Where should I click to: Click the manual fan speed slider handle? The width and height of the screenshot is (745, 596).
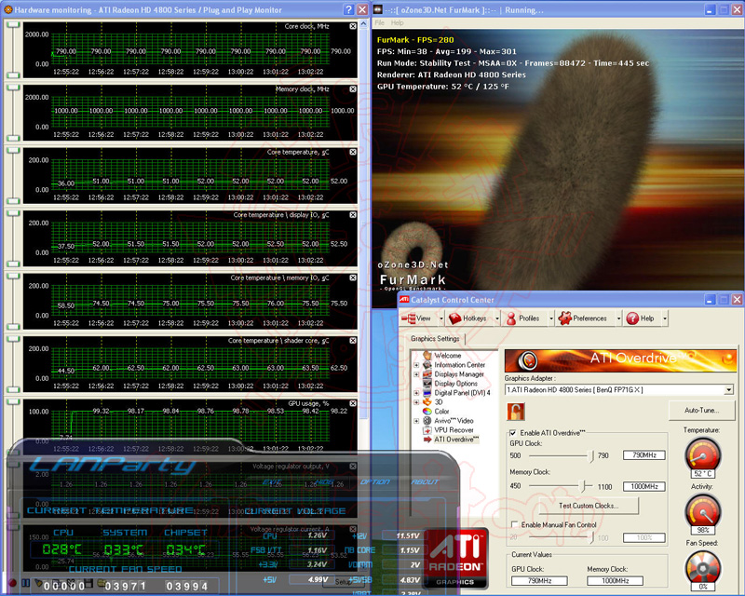591,537
